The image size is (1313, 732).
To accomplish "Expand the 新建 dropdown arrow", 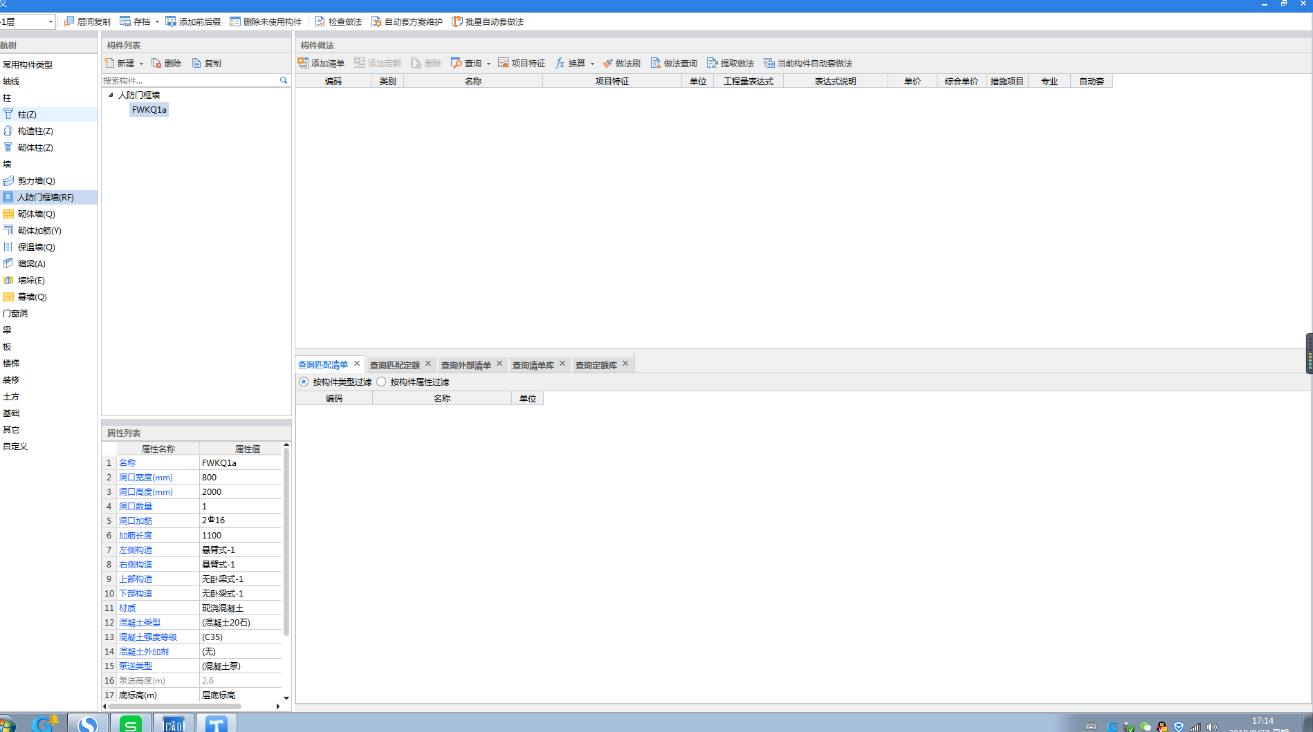I will coord(141,64).
